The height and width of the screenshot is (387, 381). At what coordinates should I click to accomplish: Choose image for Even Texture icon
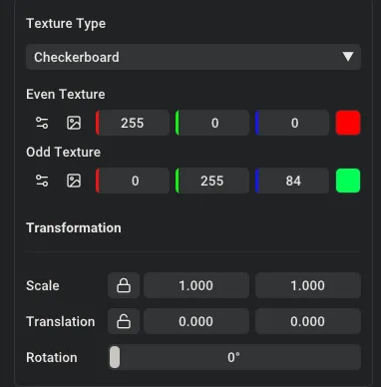74,123
